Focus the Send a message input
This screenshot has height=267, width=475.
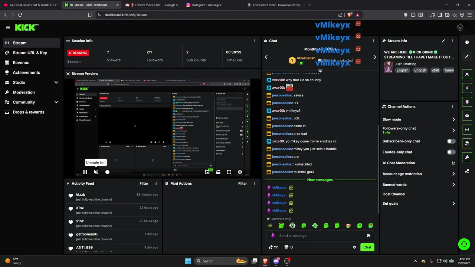click(320, 235)
